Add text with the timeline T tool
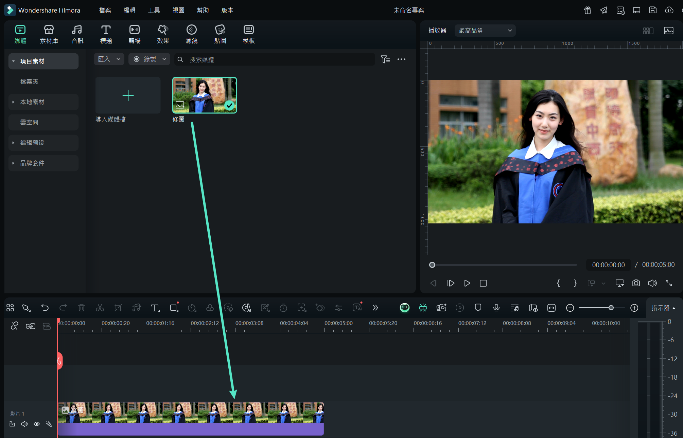This screenshot has width=683, height=438. [x=155, y=308]
